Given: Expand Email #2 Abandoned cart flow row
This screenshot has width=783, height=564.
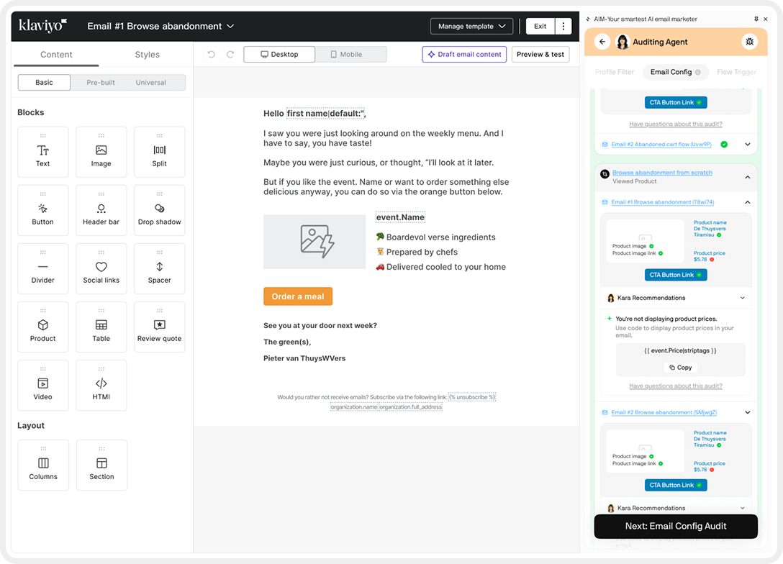Looking at the screenshot, I should point(747,145).
